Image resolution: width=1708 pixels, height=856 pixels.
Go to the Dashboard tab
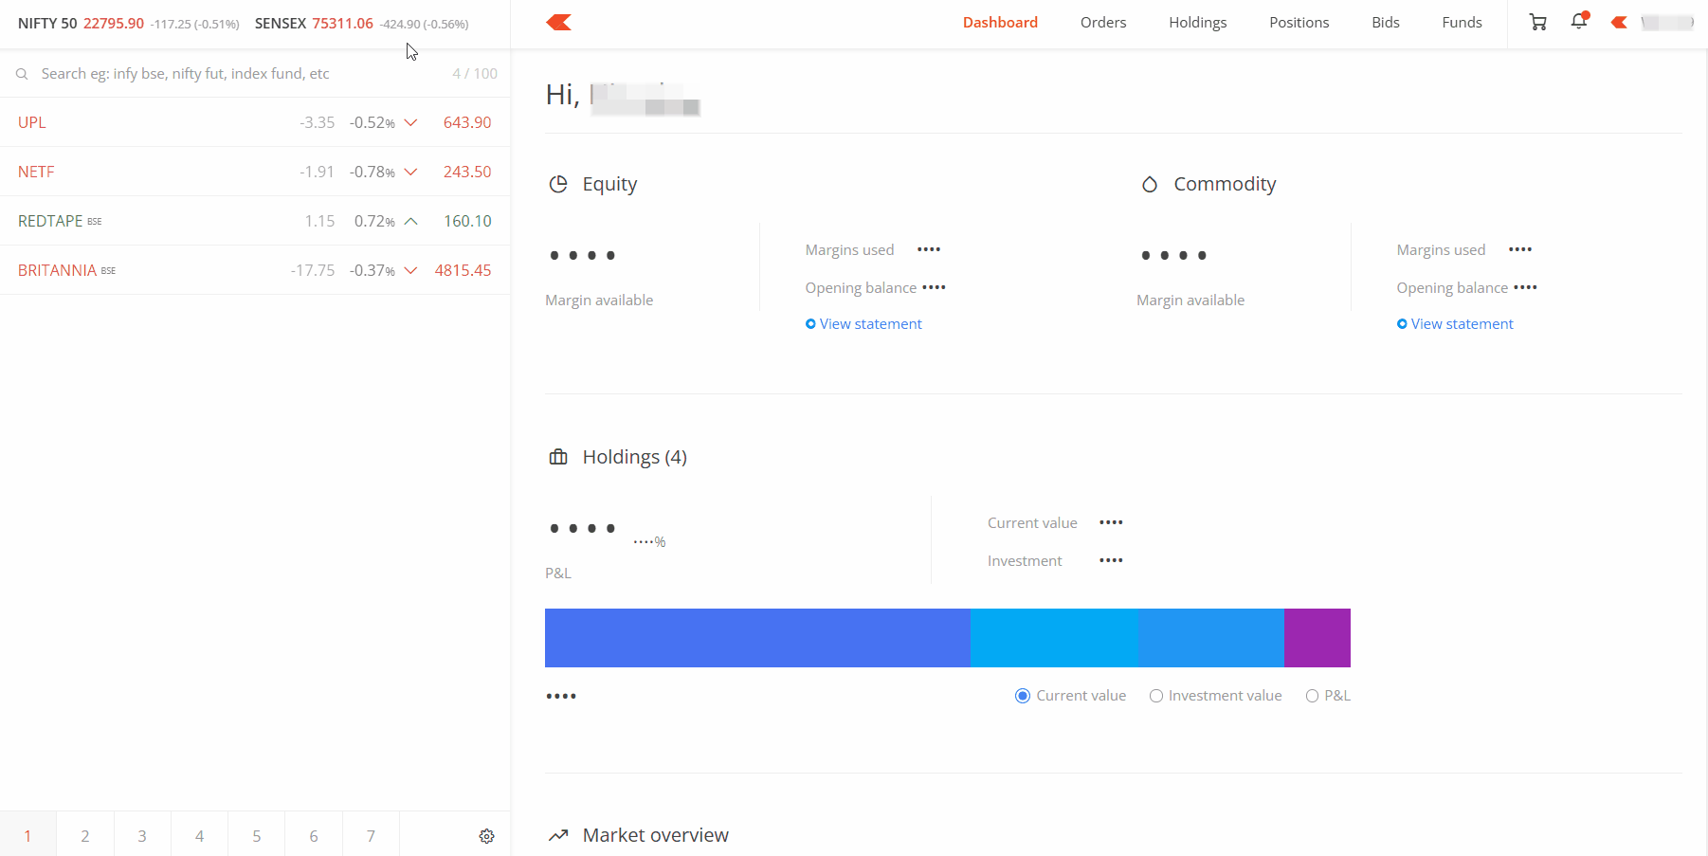(1000, 23)
